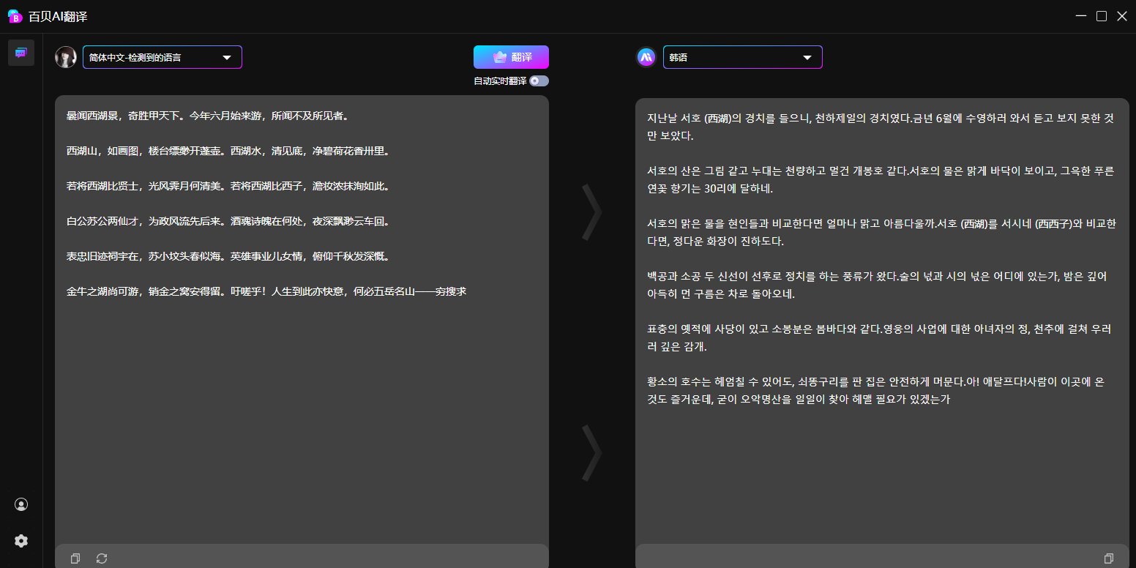Image resolution: width=1136 pixels, height=568 pixels.
Task: Click Korean paragraph starting 서호의 맑은 물을
Action: pos(881,233)
